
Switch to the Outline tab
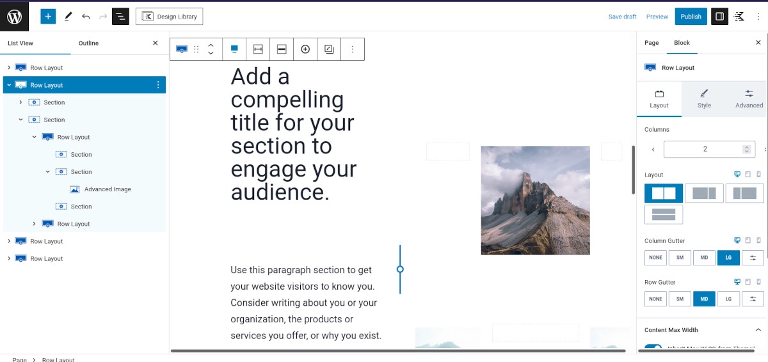tap(88, 43)
